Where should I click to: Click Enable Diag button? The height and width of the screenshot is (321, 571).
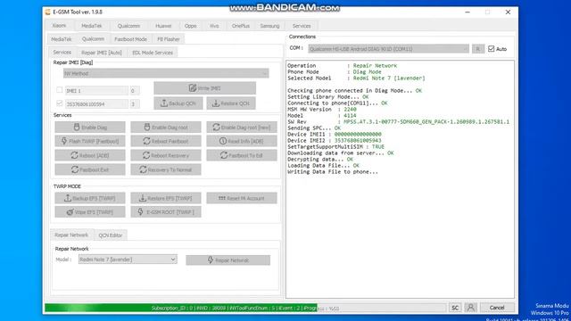pos(90,128)
